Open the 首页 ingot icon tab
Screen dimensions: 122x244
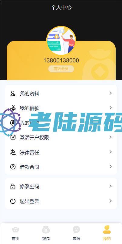tap(15, 233)
